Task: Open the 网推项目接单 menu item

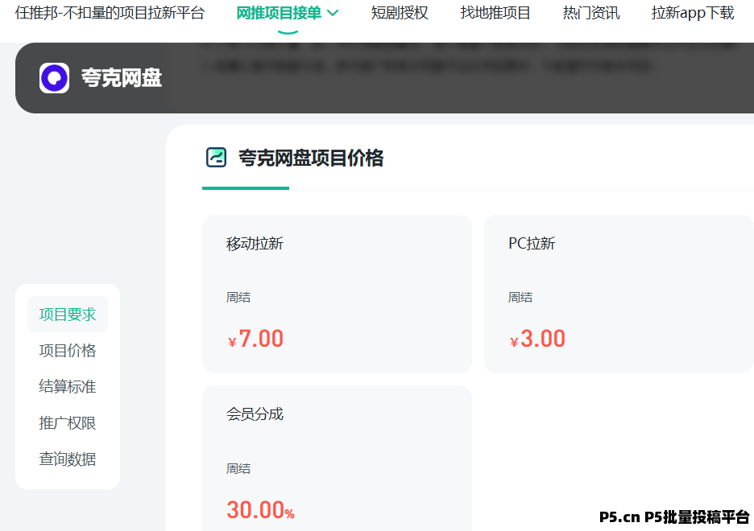Action: tap(278, 13)
